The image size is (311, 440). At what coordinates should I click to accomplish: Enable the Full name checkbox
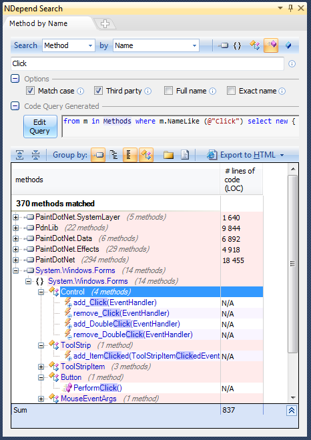click(x=168, y=91)
